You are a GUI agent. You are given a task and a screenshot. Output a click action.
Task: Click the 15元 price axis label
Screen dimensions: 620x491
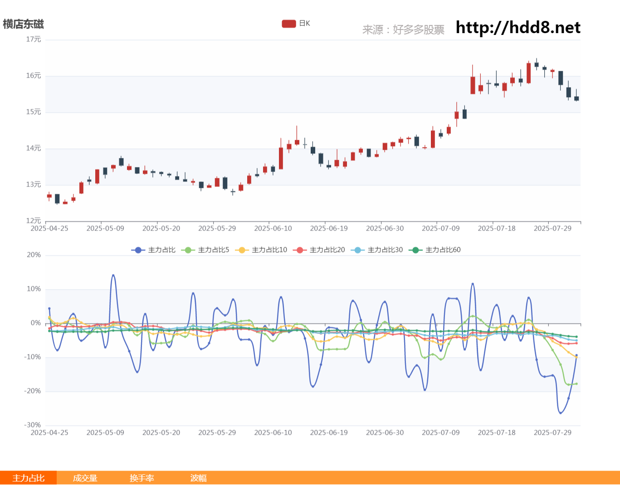pos(34,112)
